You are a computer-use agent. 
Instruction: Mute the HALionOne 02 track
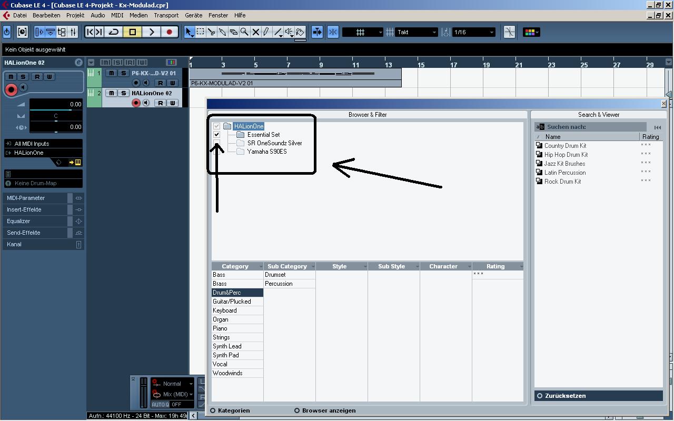pos(112,93)
